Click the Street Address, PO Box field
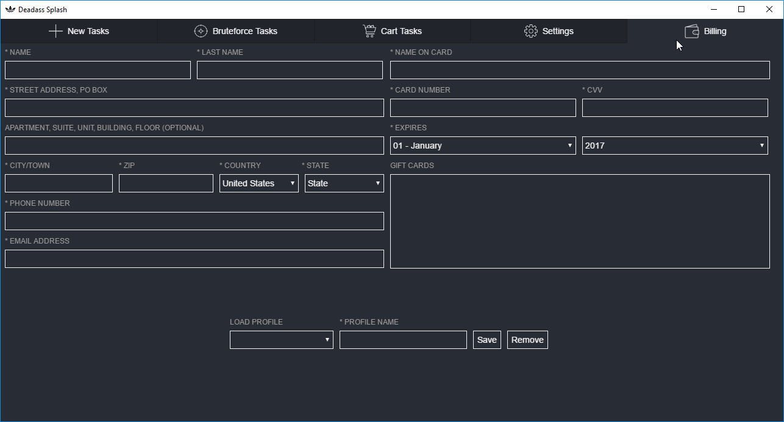The width and height of the screenshot is (784, 422). [x=194, y=108]
